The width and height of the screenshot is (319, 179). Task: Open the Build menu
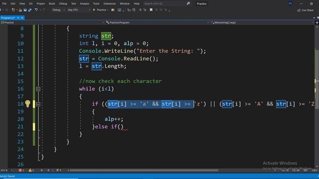pos(52,3)
